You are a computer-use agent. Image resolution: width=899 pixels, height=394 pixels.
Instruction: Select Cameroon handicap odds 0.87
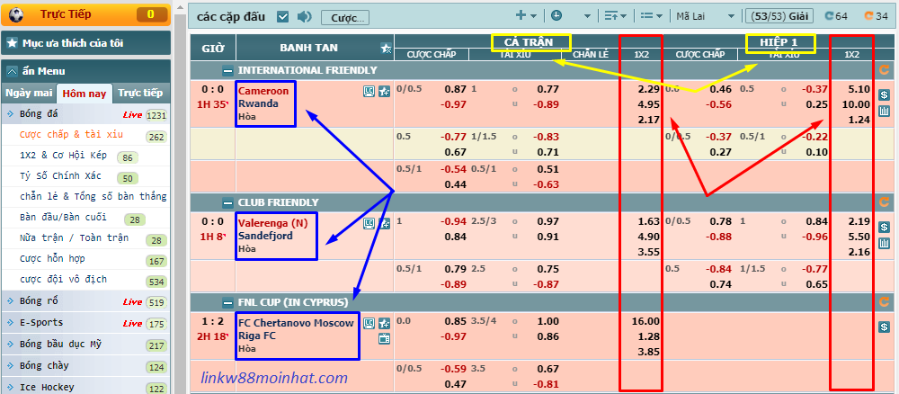pos(455,89)
